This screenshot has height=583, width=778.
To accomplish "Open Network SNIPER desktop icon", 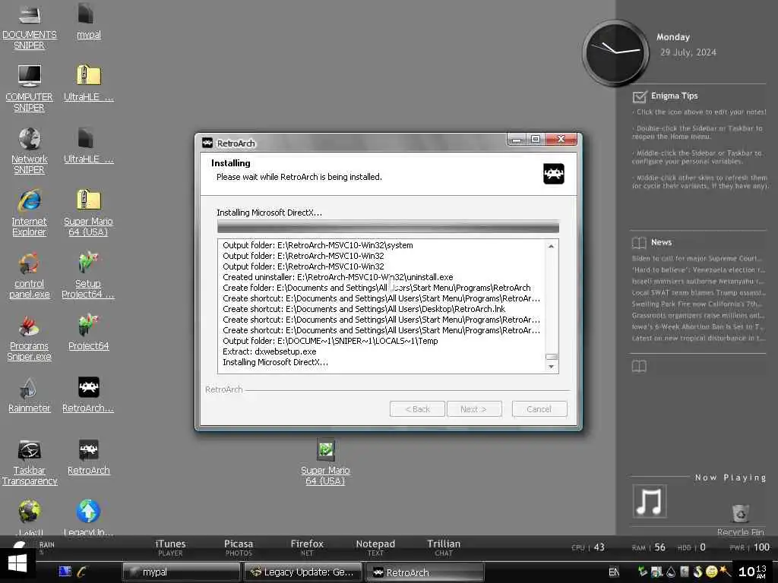I will [30, 151].
